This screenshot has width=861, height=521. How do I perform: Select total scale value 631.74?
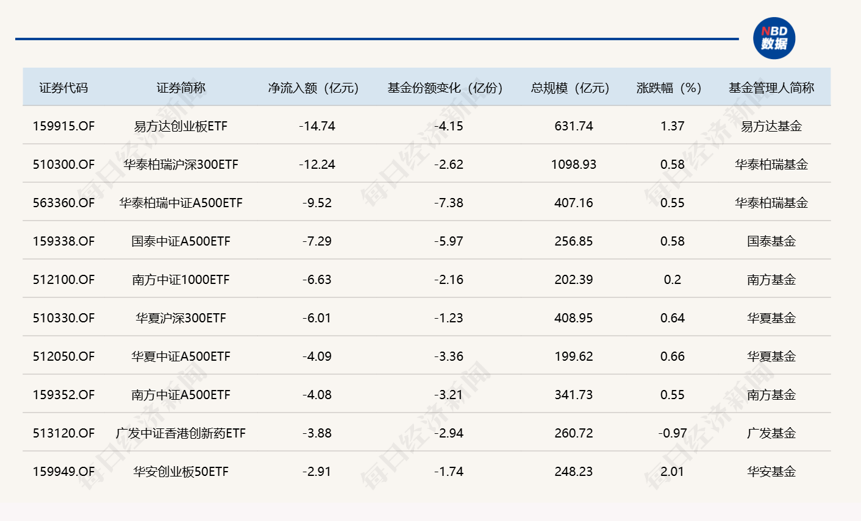point(574,126)
